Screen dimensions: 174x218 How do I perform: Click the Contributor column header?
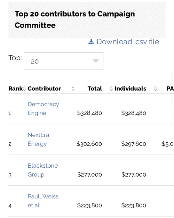pyautogui.click(x=44, y=88)
